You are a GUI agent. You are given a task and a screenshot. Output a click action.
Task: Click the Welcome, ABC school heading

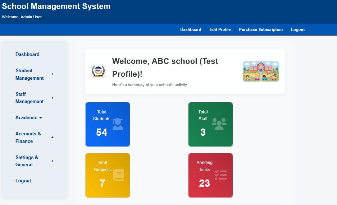pos(165,67)
